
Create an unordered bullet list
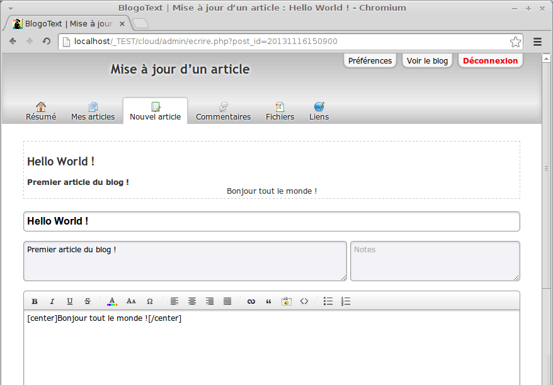pos(328,301)
